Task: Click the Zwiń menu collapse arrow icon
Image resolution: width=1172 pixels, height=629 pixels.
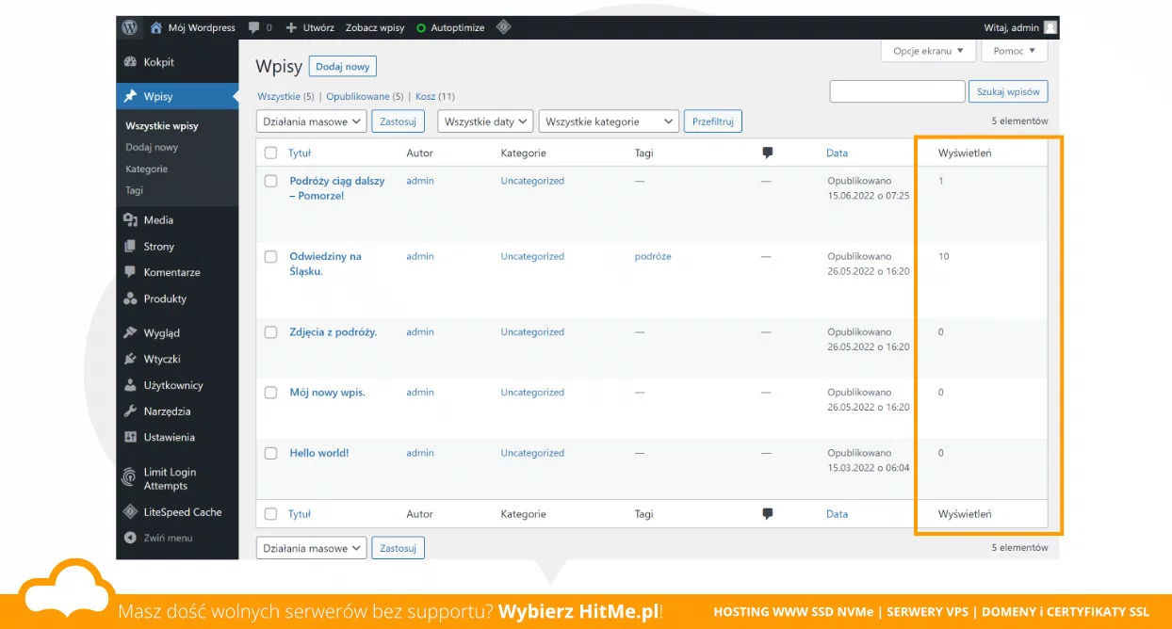Action: 131,538
